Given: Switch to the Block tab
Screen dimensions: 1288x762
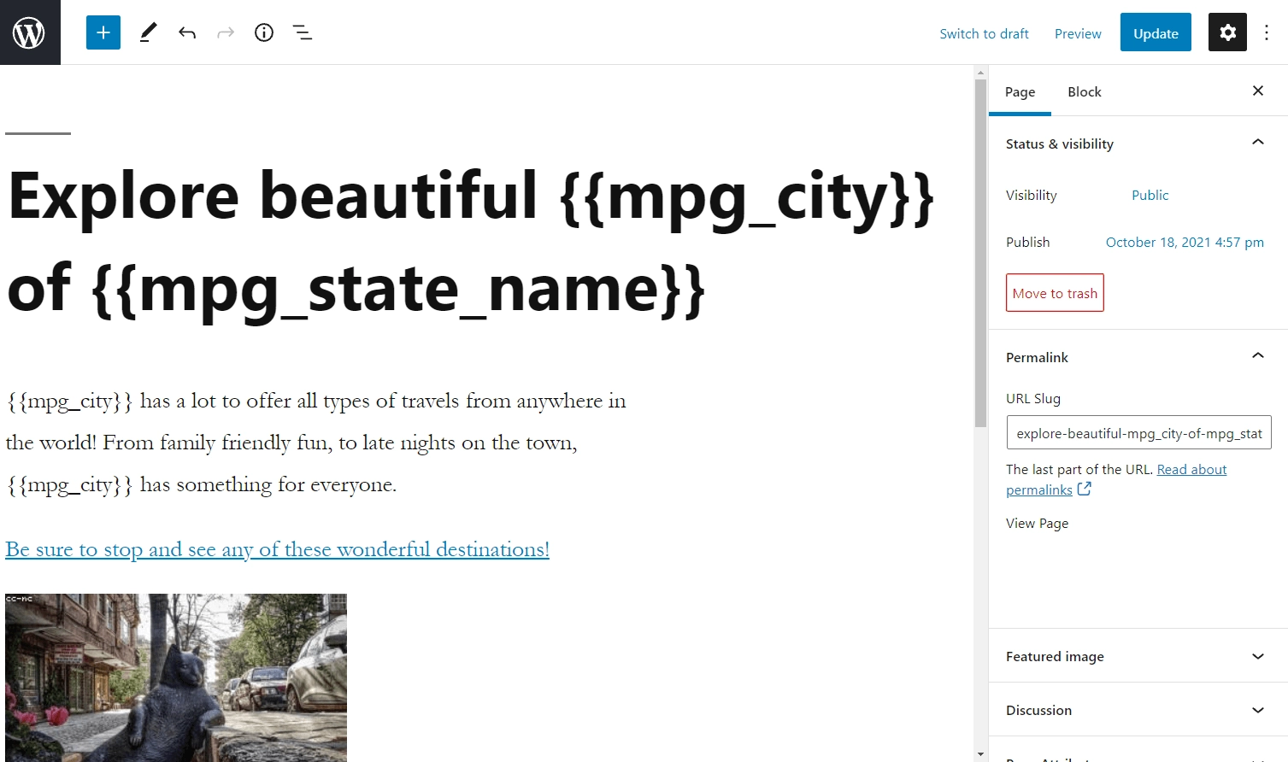Looking at the screenshot, I should 1085,91.
